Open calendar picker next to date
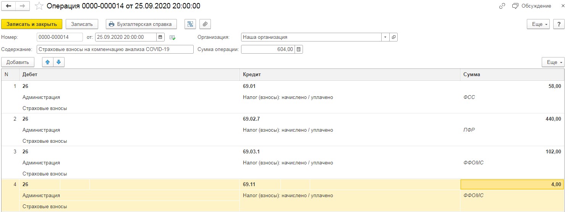The image size is (570, 212). (161, 37)
